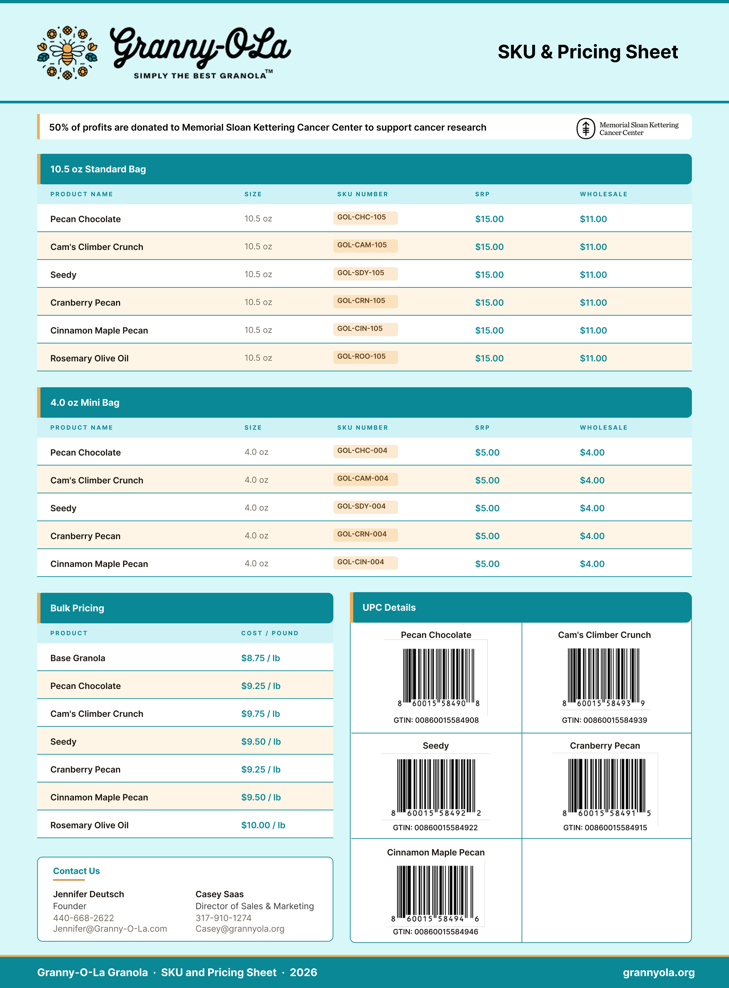Screen dimensions: 729x988
Task: Open the Jennifer@Granny-O-La.com email address
Action: tap(110, 928)
